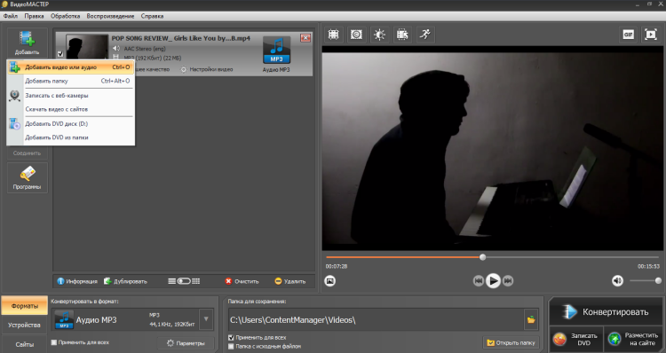This screenshot has width=666, height=353.
Task: Toggle the file selection checkbox for POP SONG REVIEW
Action: (x=60, y=54)
